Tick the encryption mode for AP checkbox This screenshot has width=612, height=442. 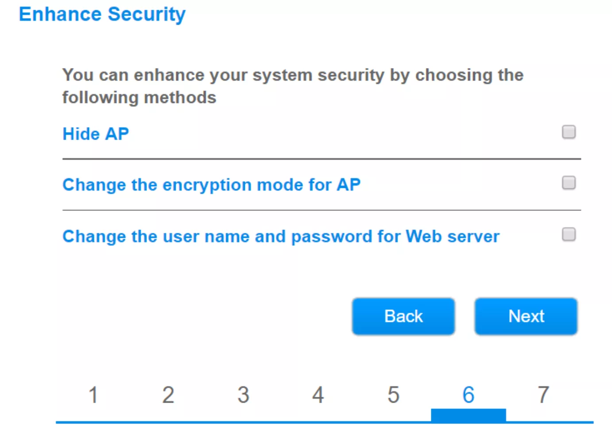click(569, 183)
